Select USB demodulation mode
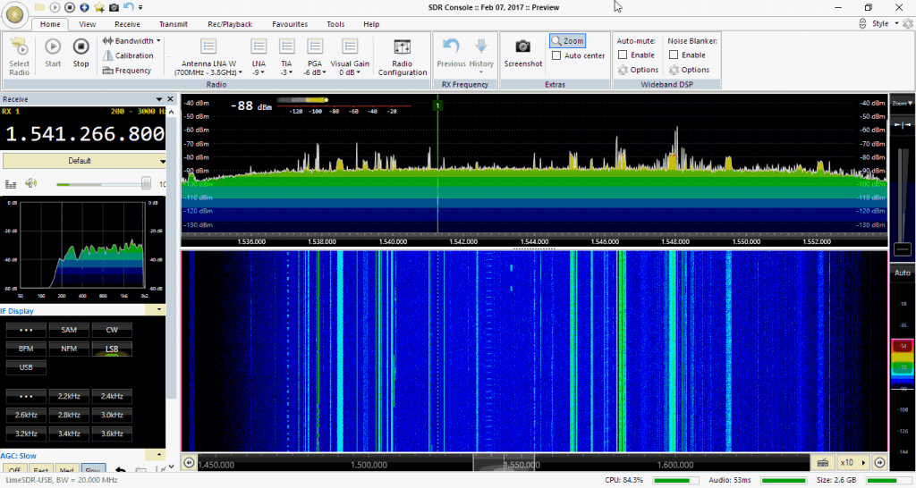The height and width of the screenshot is (488, 916). 26,366
